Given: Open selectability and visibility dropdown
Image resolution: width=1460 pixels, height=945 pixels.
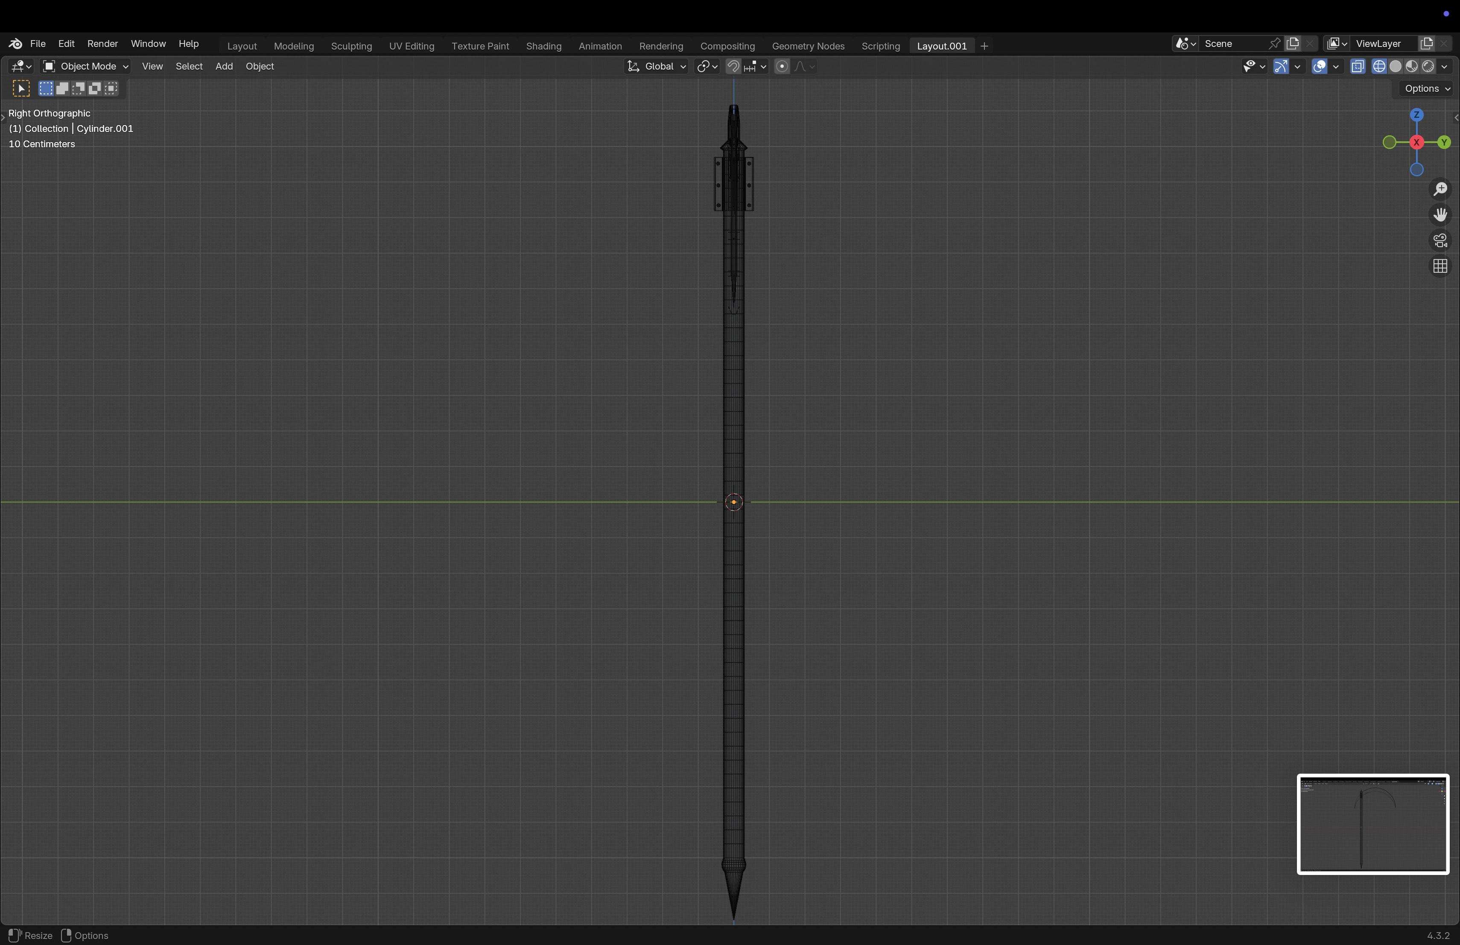Looking at the screenshot, I should [x=1253, y=66].
